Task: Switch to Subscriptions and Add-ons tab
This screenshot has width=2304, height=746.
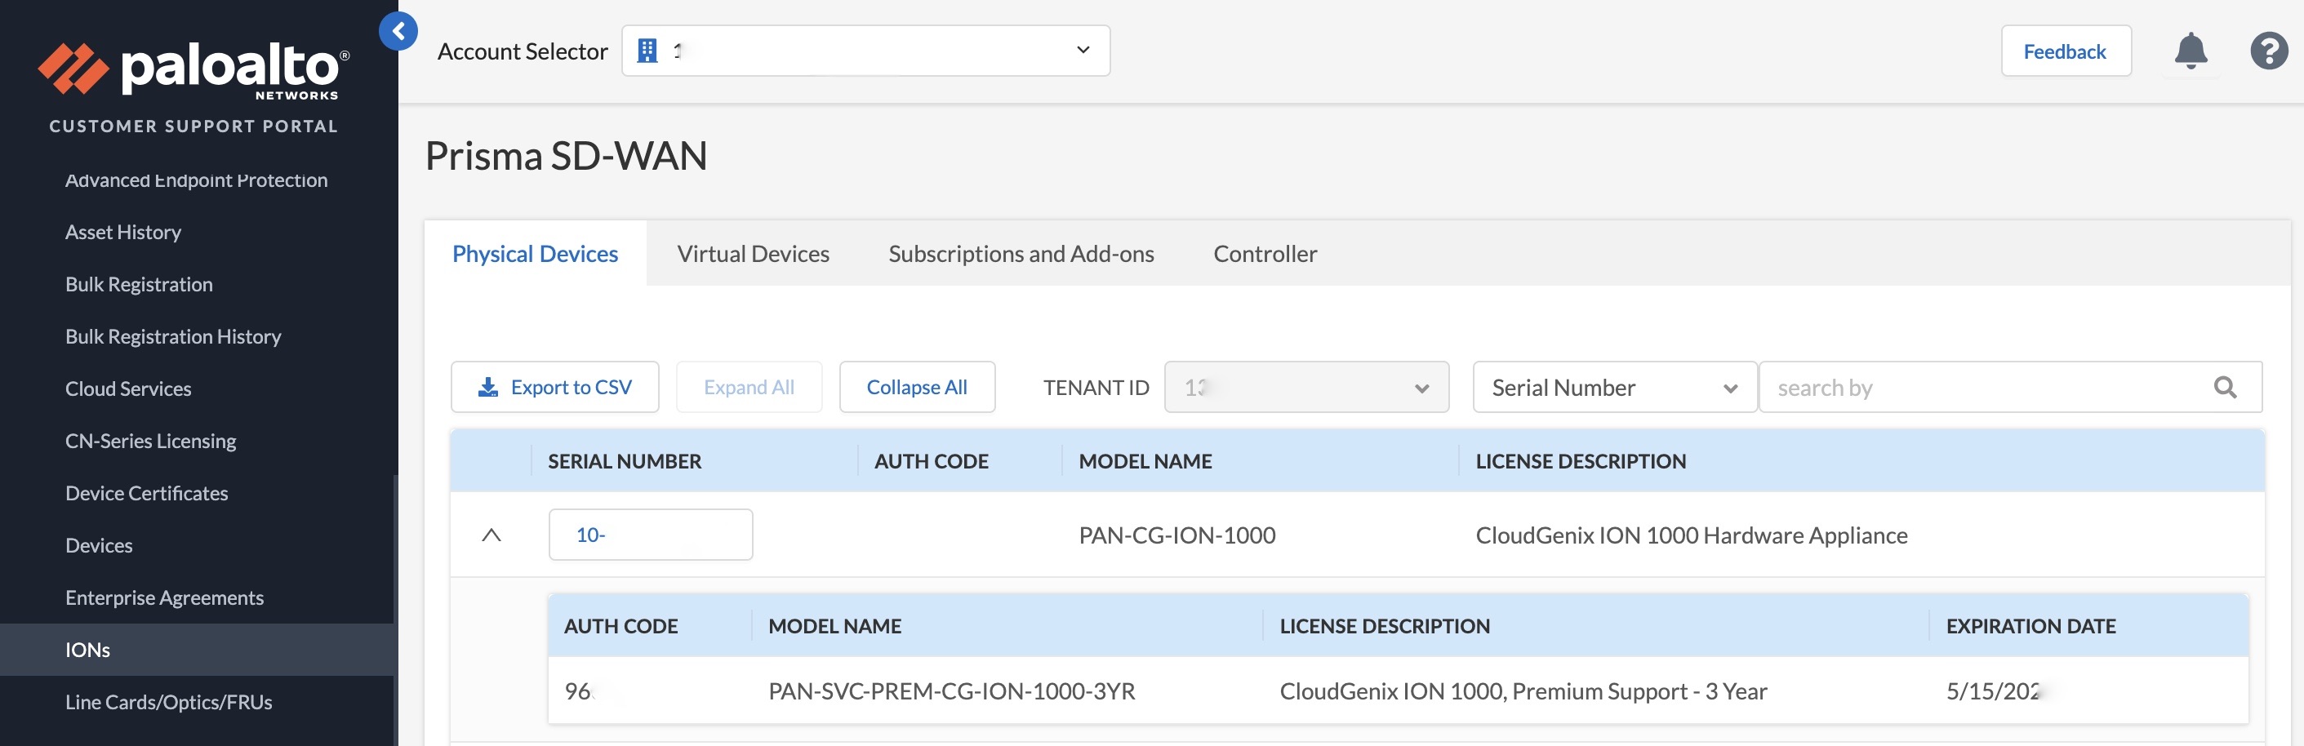Action: click(1021, 254)
